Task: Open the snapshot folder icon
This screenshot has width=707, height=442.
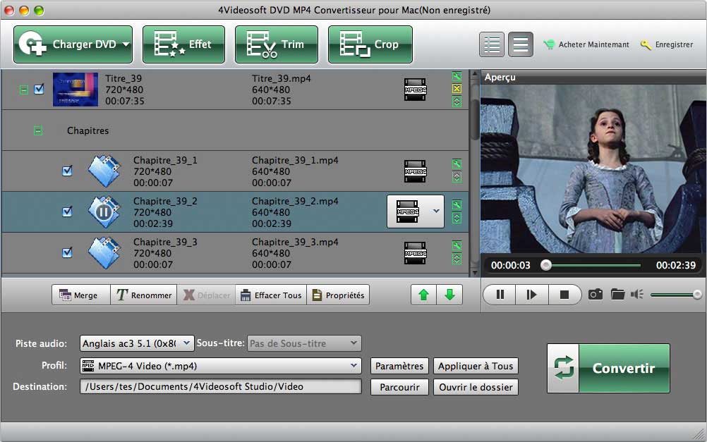Action: (617, 295)
